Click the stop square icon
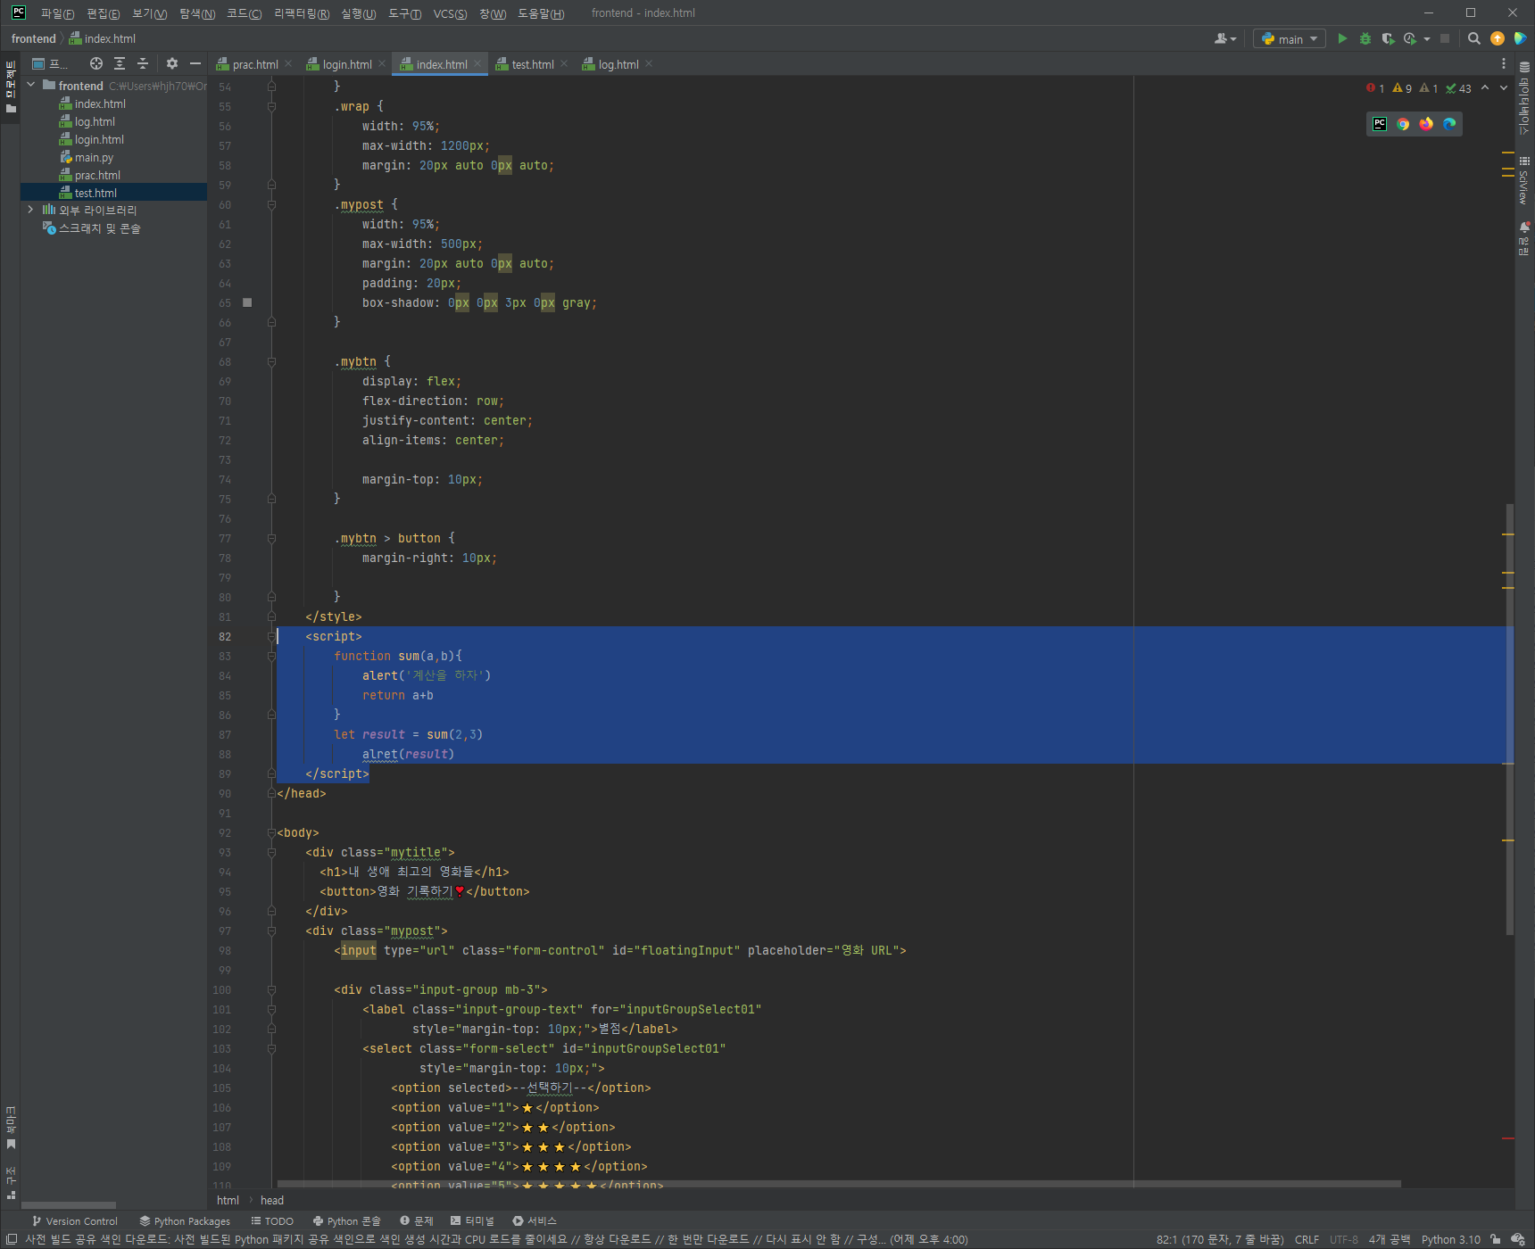This screenshot has width=1535, height=1249. tap(1445, 38)
